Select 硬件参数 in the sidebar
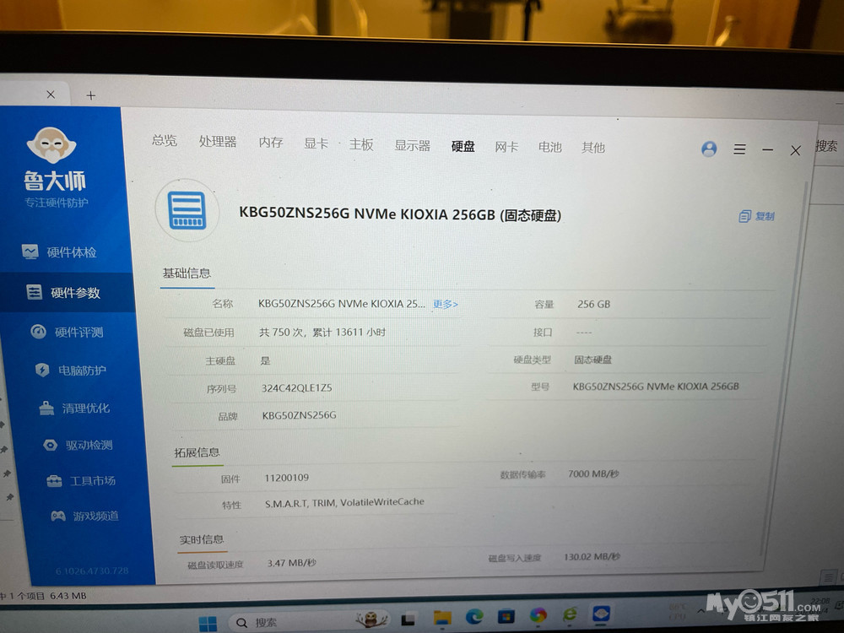Image resolution: width=844 pixels, height=633 pixels. [63, 292]
